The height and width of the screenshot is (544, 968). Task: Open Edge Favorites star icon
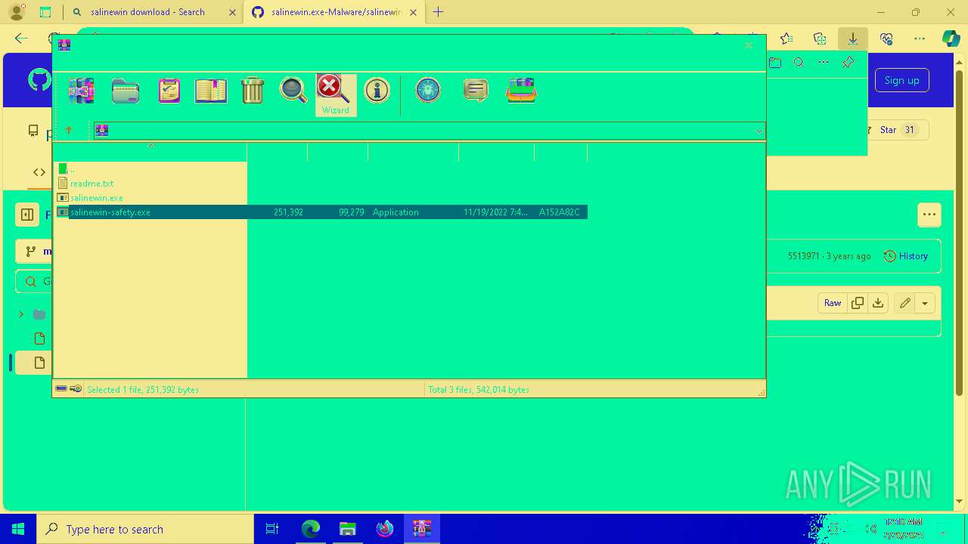pyautogui.click(x=786, y=39)
